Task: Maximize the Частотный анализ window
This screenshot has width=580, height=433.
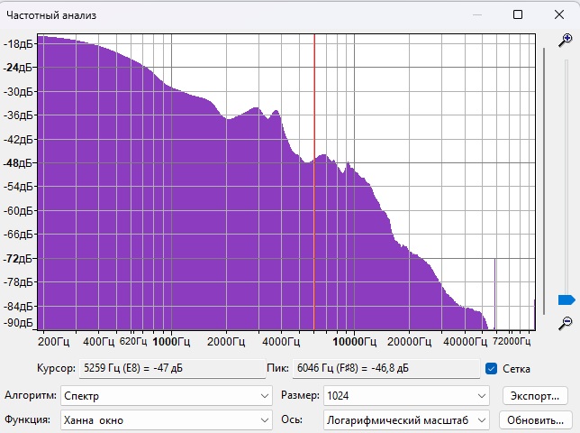Action: [x=518, y=14]
